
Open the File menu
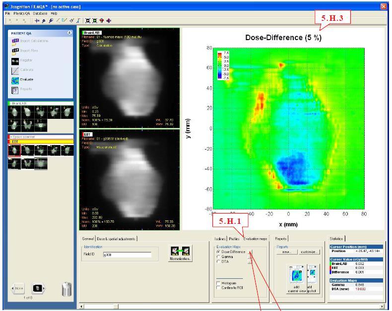(x=7, y=13)
